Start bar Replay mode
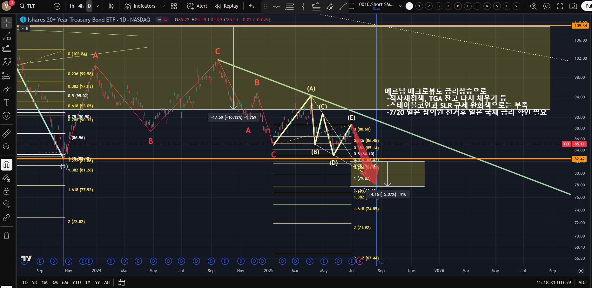The image size is (592, 288). point(227,6)
